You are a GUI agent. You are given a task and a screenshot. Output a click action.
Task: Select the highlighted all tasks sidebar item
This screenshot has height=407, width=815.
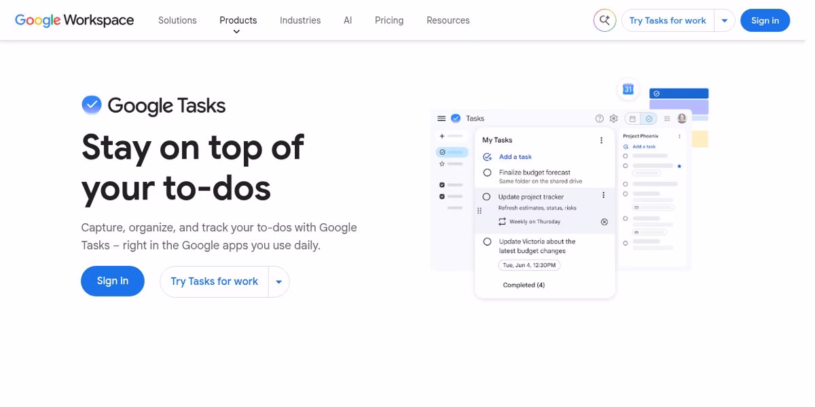pyautogui.click(x=452, y=152)
